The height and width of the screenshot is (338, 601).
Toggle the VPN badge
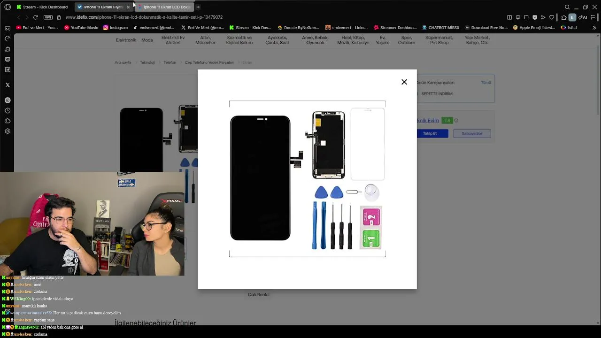48,17
